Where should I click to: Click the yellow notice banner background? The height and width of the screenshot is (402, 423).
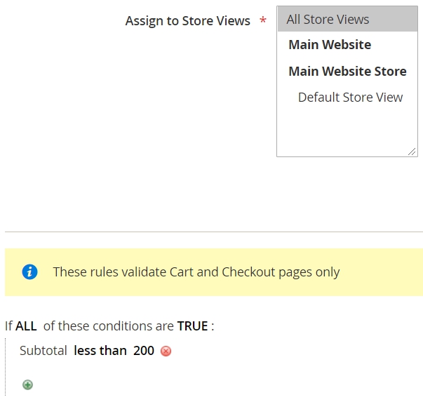(377, 272)
